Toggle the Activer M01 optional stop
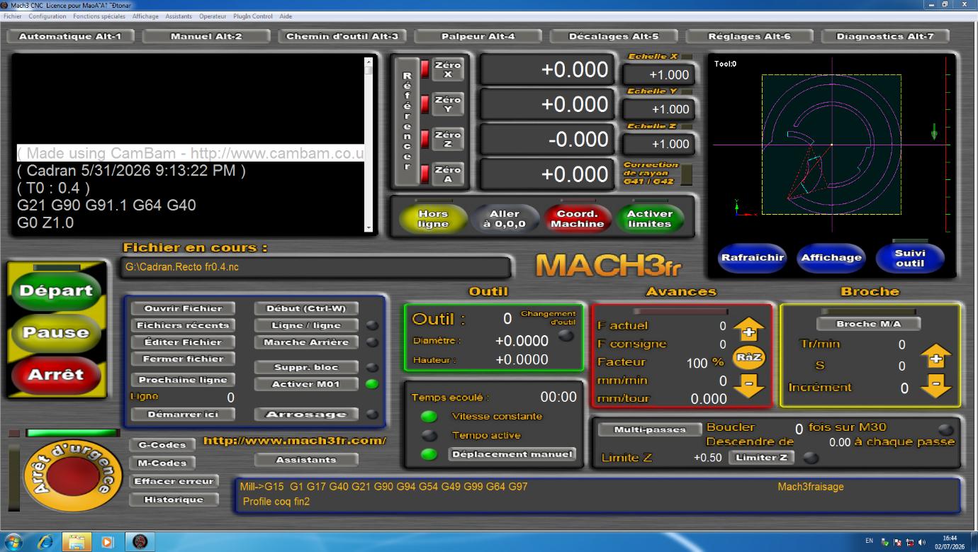Image resolution: width=978 pixels, height=552 pixels. pos(306,384)
